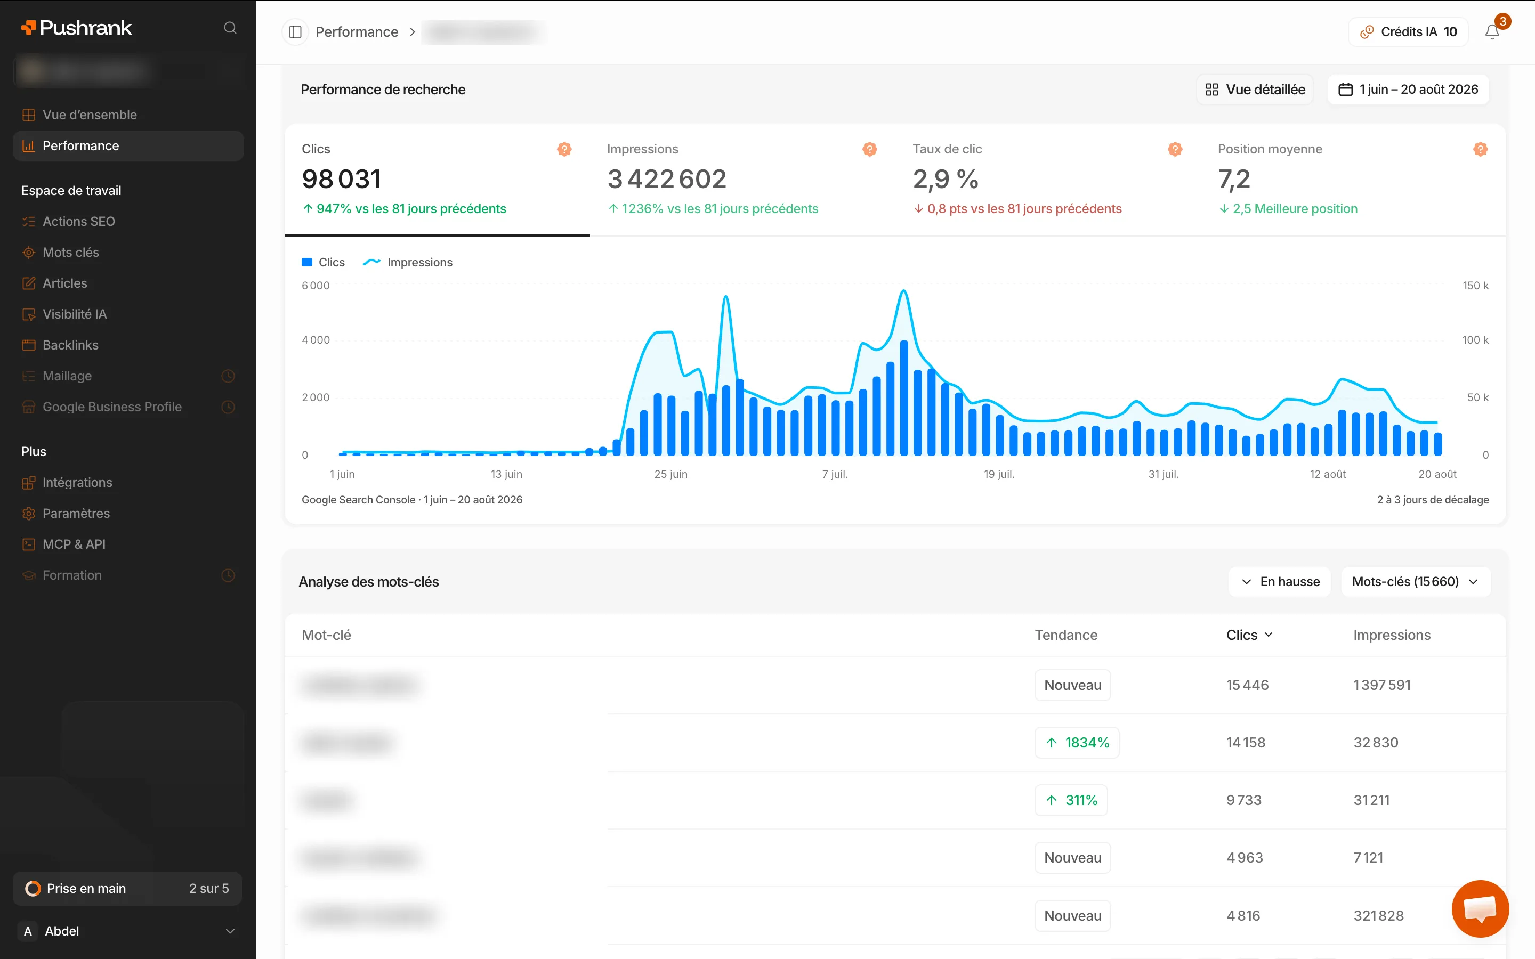The width and height of the screenshot is (1535, 959).
Task: Open the Mots-clés (15 660) dropdown
Action: [x=1416, y=582]
